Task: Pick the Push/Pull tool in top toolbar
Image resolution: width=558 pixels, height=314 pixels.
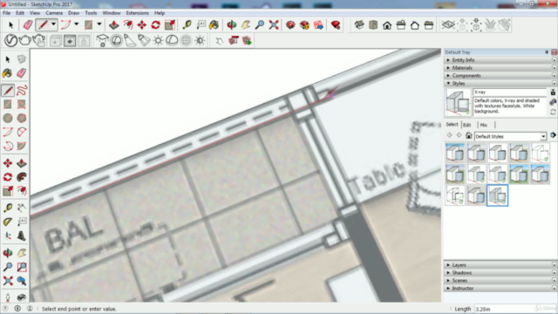Action: tap(114, 25)
